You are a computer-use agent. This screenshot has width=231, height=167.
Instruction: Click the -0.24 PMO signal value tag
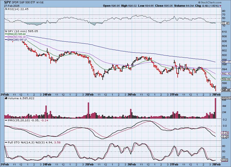[x=225, y=133]
